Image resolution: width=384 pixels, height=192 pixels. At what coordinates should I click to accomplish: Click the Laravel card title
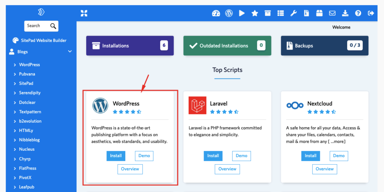[219, 103]
